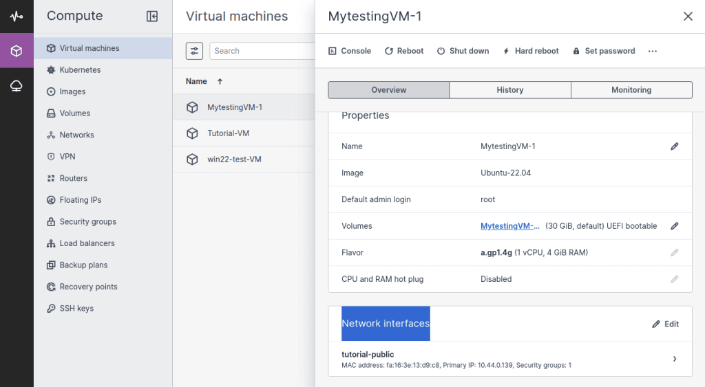Expand the tutorial-public interface chevron
Viewport: 705px width, 387px height.
coord(675,359)
